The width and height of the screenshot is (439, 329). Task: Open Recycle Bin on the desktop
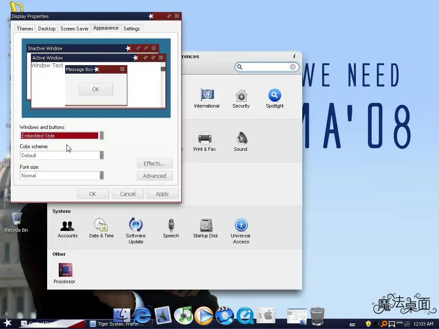[x=17, y=222]
